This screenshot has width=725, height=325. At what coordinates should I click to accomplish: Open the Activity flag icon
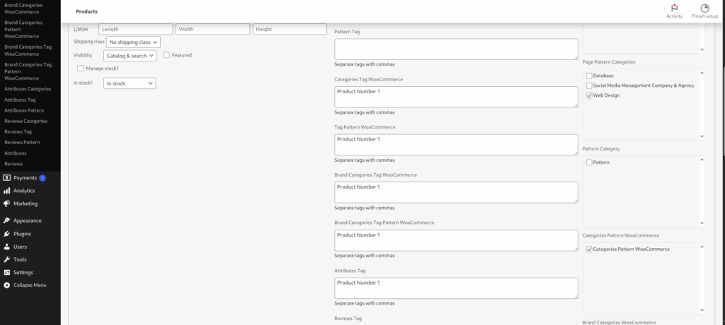coord(674,8)
